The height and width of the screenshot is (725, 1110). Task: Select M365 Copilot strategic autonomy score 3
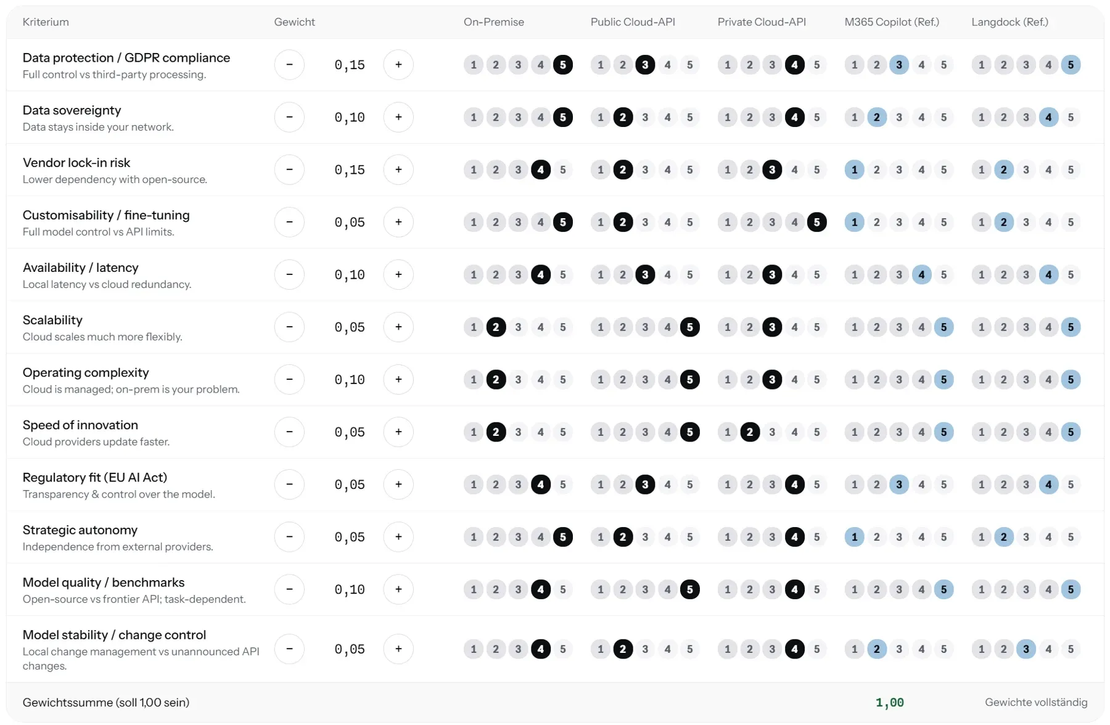(899, 537)
